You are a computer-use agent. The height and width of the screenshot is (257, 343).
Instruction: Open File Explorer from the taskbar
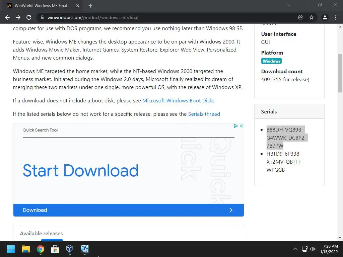tap(25, 249)
